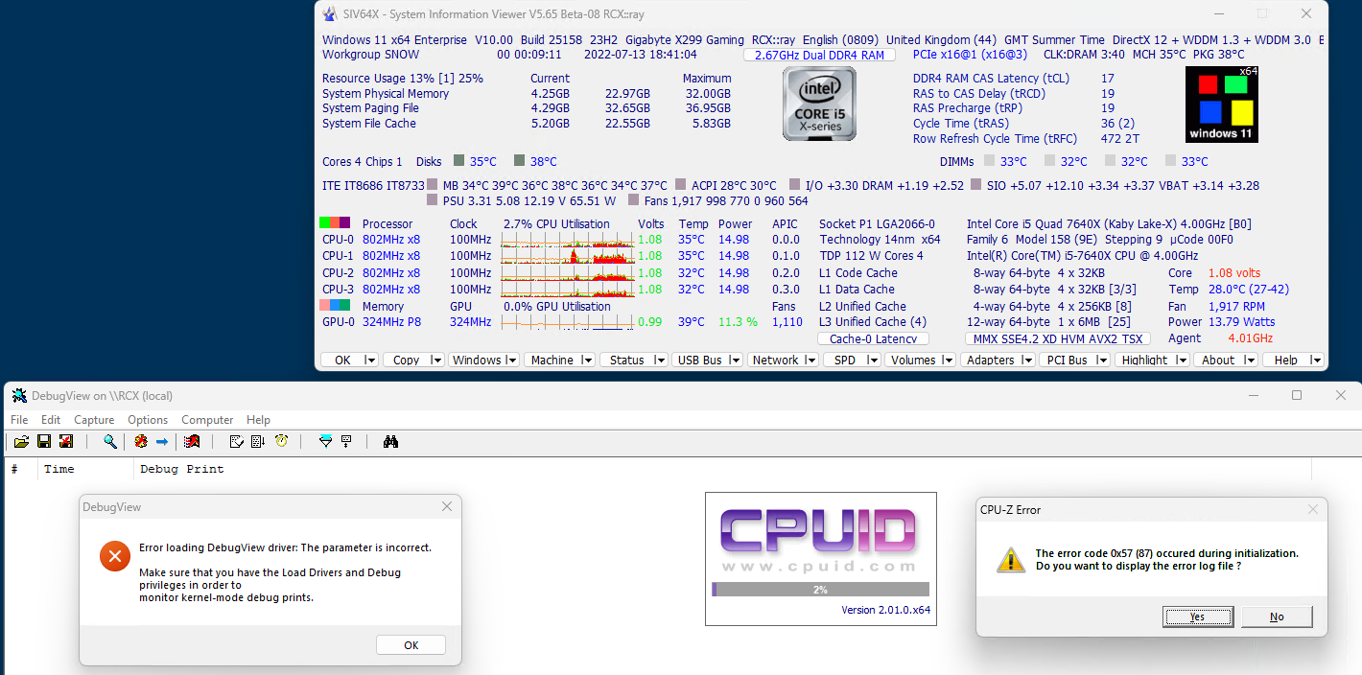This screenshot has height=675, width=1362.
Task: Click the 'DDR4 RAM CAS Latency (tCL)' label
Action: pyautogui.click(x=991, y=79)
